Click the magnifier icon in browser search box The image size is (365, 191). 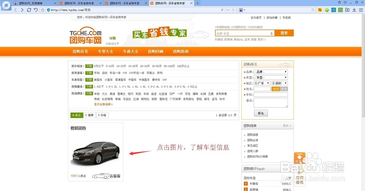coord(313,10)
